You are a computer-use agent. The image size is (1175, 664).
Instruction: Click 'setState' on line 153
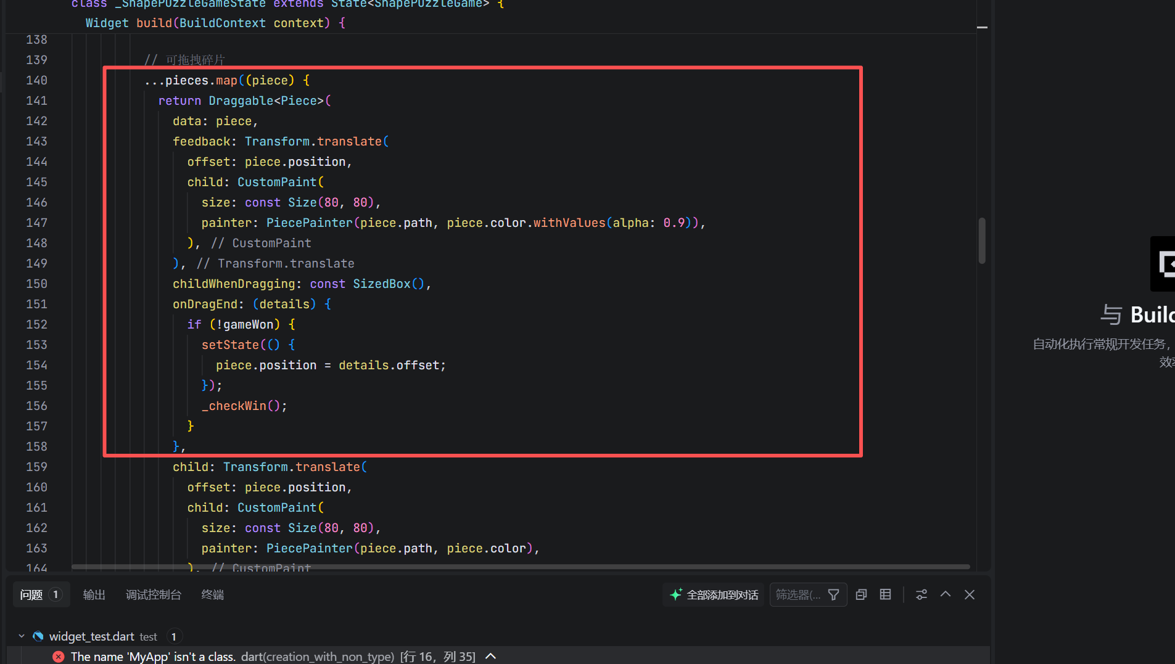coord(230,345)
